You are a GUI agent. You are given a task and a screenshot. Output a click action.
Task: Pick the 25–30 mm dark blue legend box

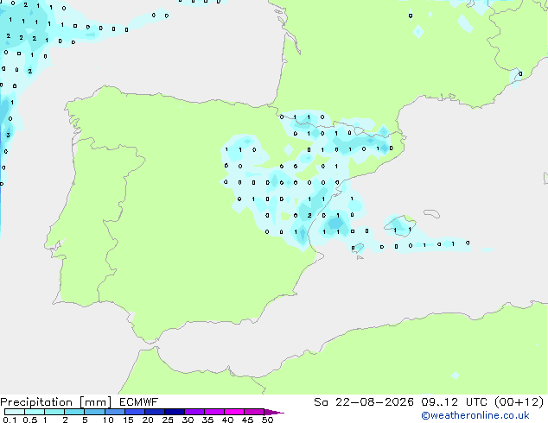[x=175, y=412]
